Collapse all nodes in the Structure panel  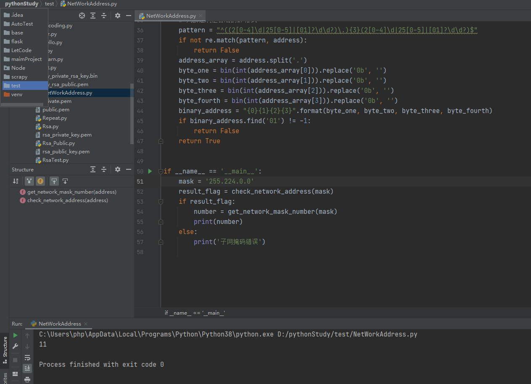[104, 169]
